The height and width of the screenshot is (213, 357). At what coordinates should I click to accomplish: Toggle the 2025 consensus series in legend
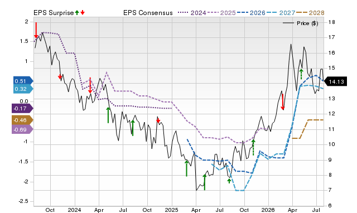[221, 13]
